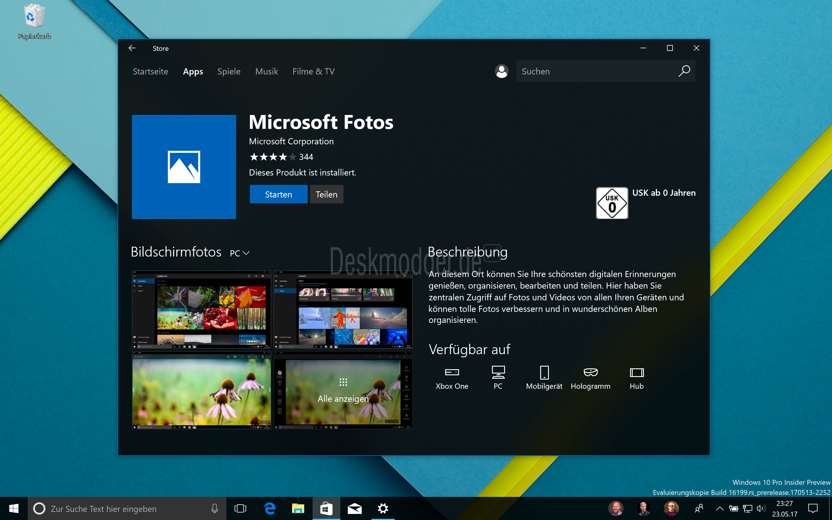Screen dimensions: 832x520
Task: Open the bottom-left flower photo screenshot
Action: (201, 390)
